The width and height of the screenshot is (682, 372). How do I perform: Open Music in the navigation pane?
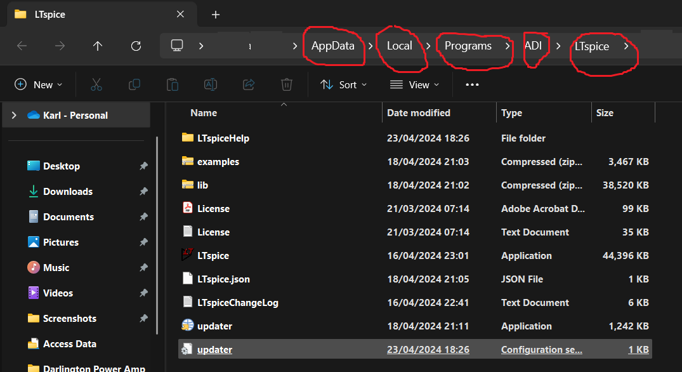tap(56, 268)
